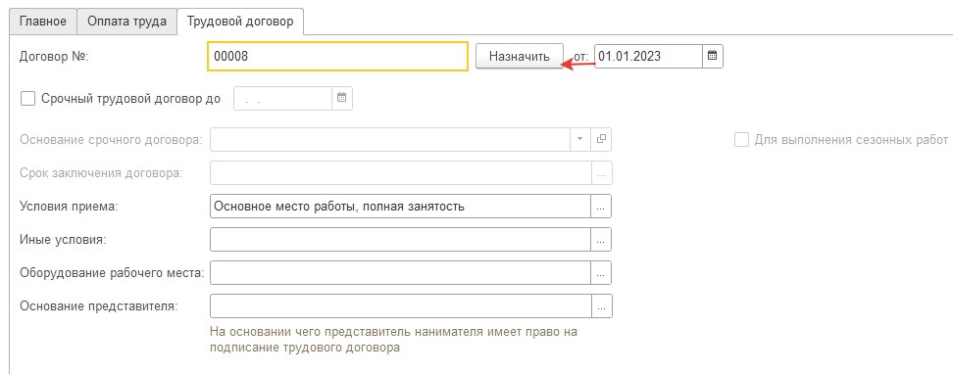Check Для выполнения сезонных работ
Image resolution: width=953 pixels, height=374 pixels.
741,140
